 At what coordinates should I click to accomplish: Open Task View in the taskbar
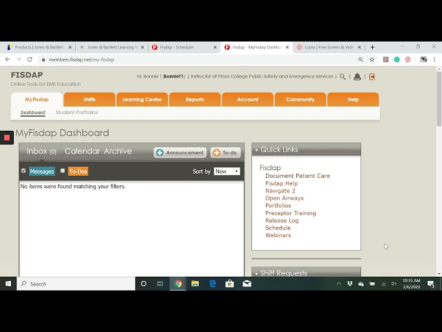[x=160, y=284]
